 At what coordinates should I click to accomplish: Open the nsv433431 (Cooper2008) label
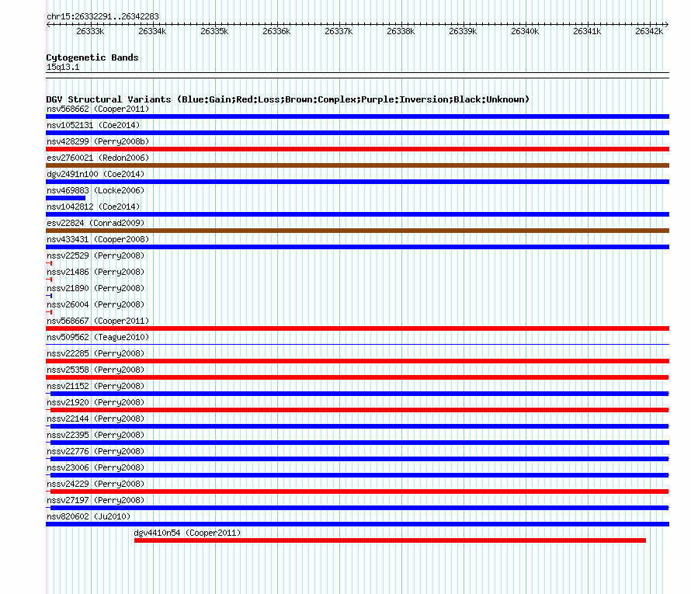coord(98,239)
